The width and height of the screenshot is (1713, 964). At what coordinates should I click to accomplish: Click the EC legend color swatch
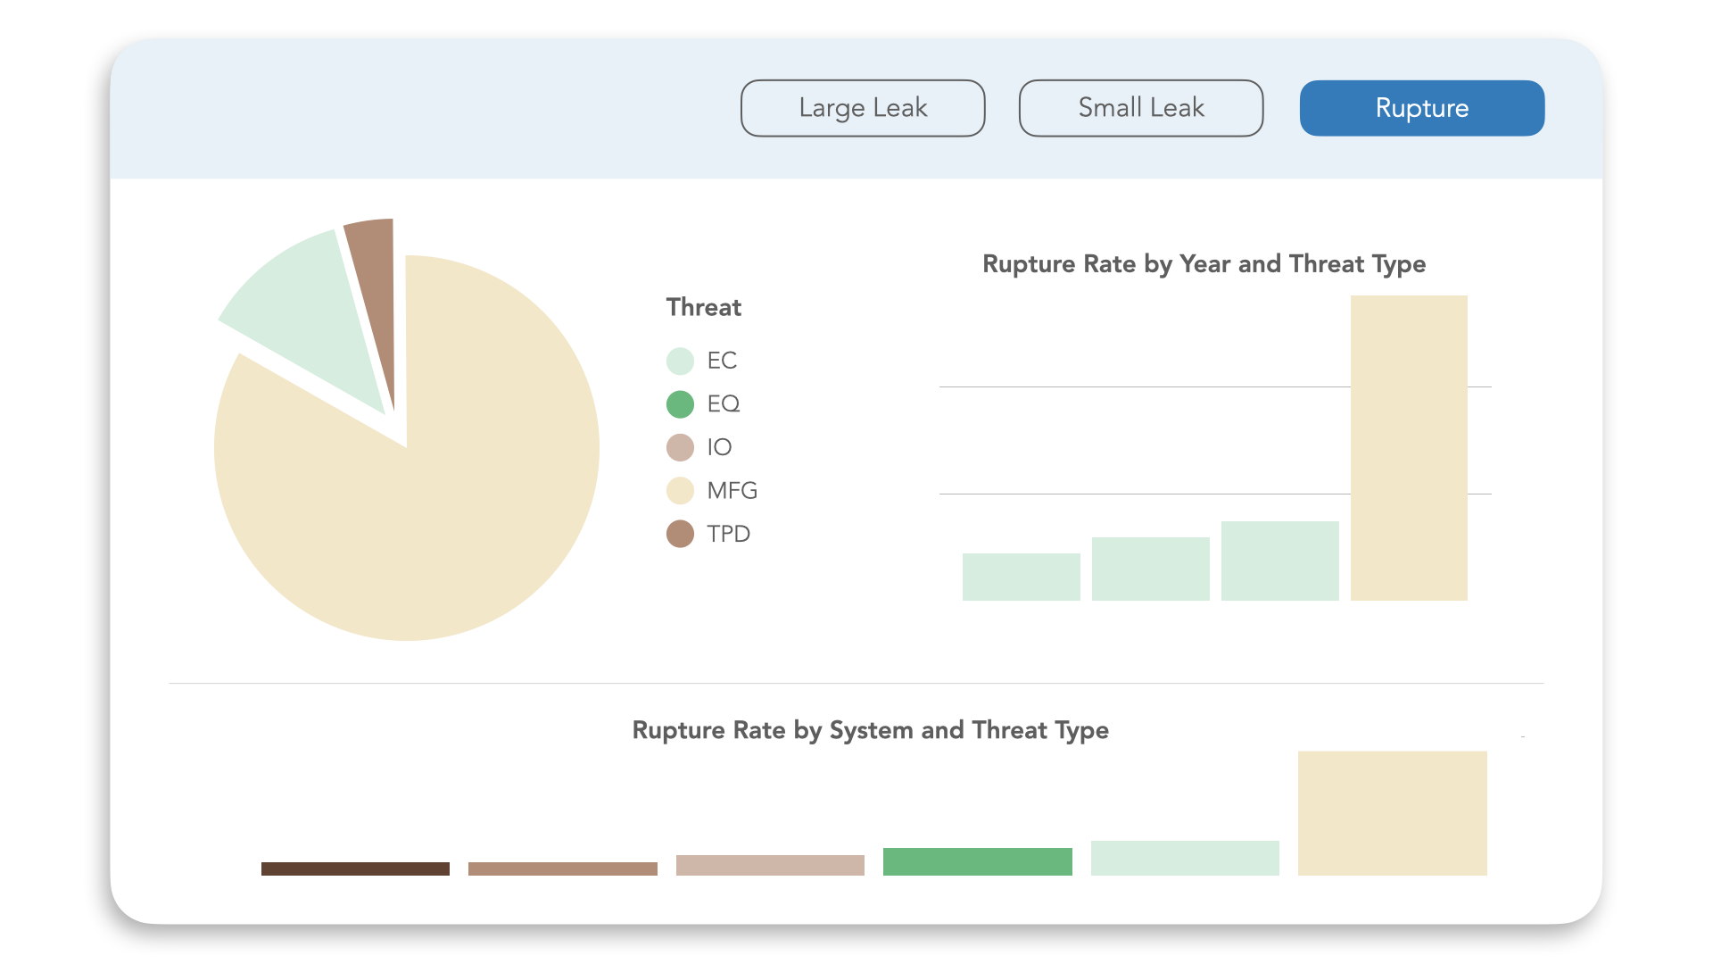[x=680, y=361]
